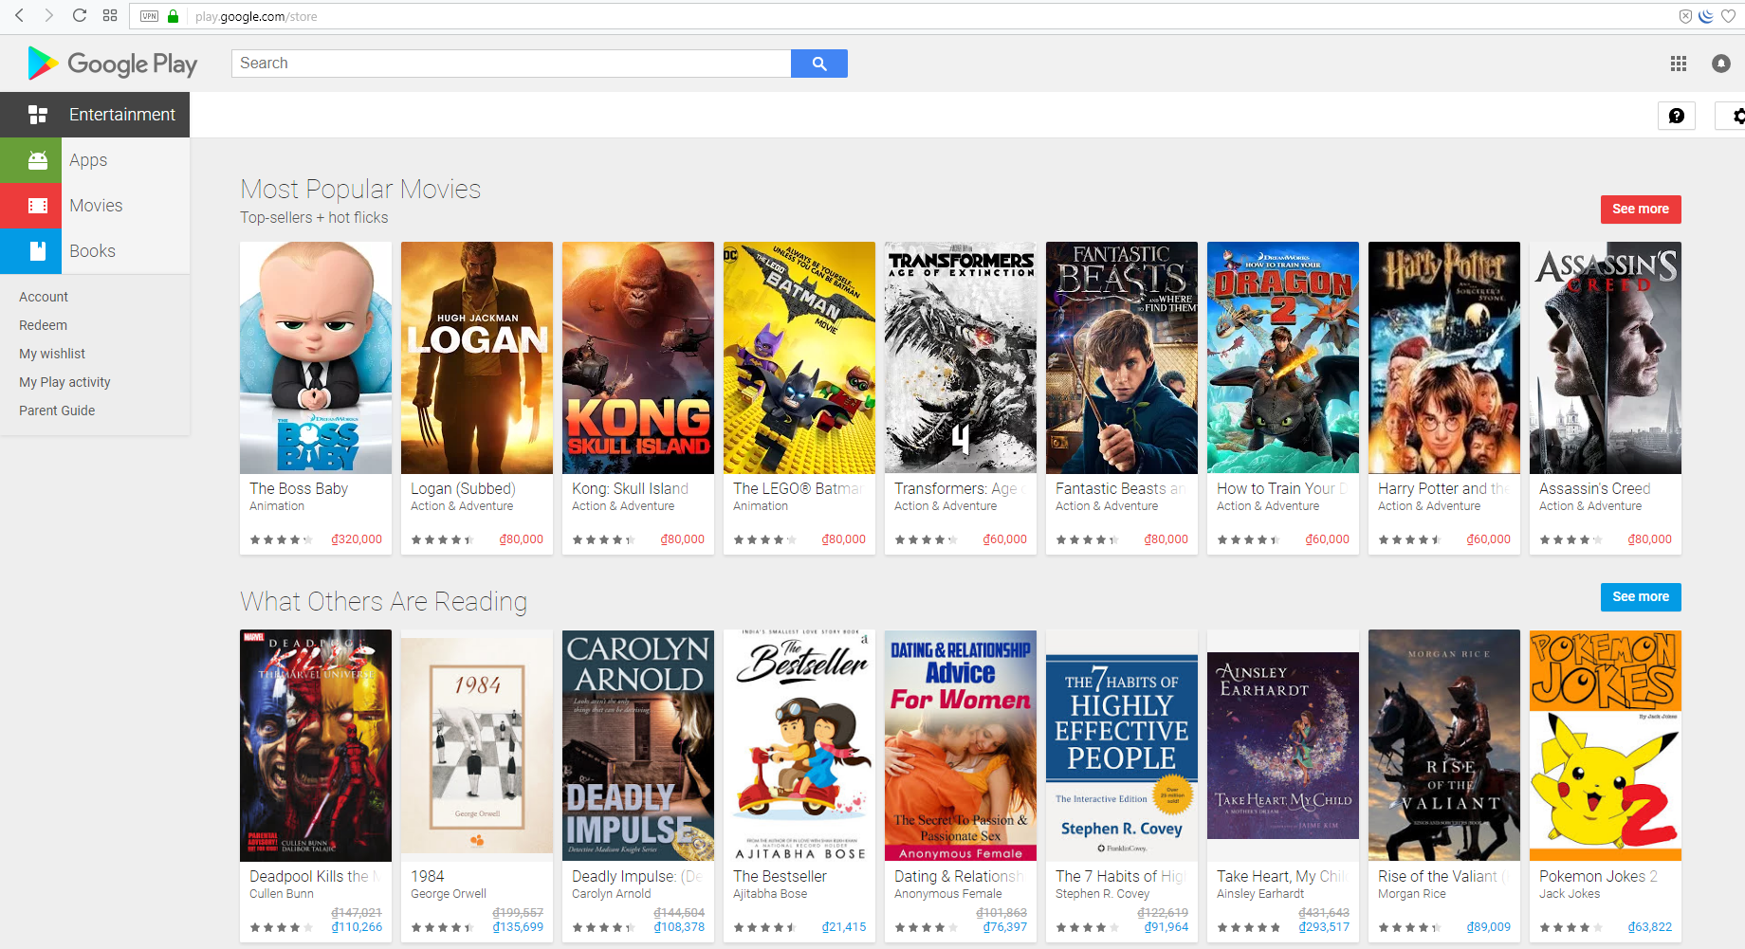Click The Boss Baby price ₫320,000
Screen dimensions: 1745x949
click(357, 539)
